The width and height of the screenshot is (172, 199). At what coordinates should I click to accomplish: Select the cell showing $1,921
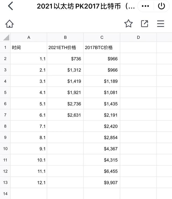pos(65,92)
